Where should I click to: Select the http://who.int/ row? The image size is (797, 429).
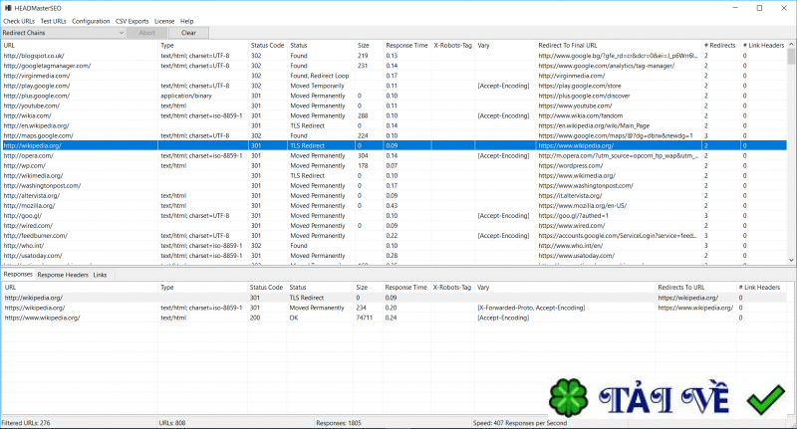click(394, 245)
